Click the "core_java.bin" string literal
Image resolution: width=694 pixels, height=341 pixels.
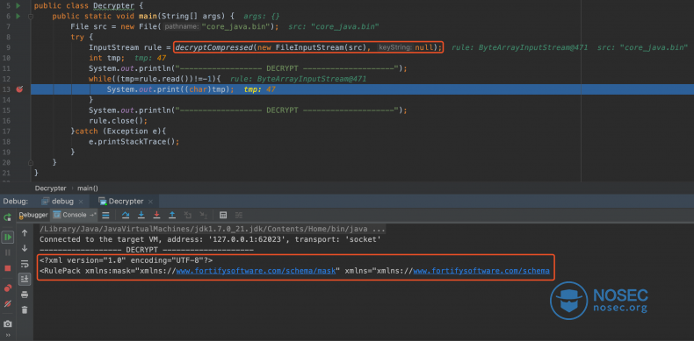tap(237, 26)
